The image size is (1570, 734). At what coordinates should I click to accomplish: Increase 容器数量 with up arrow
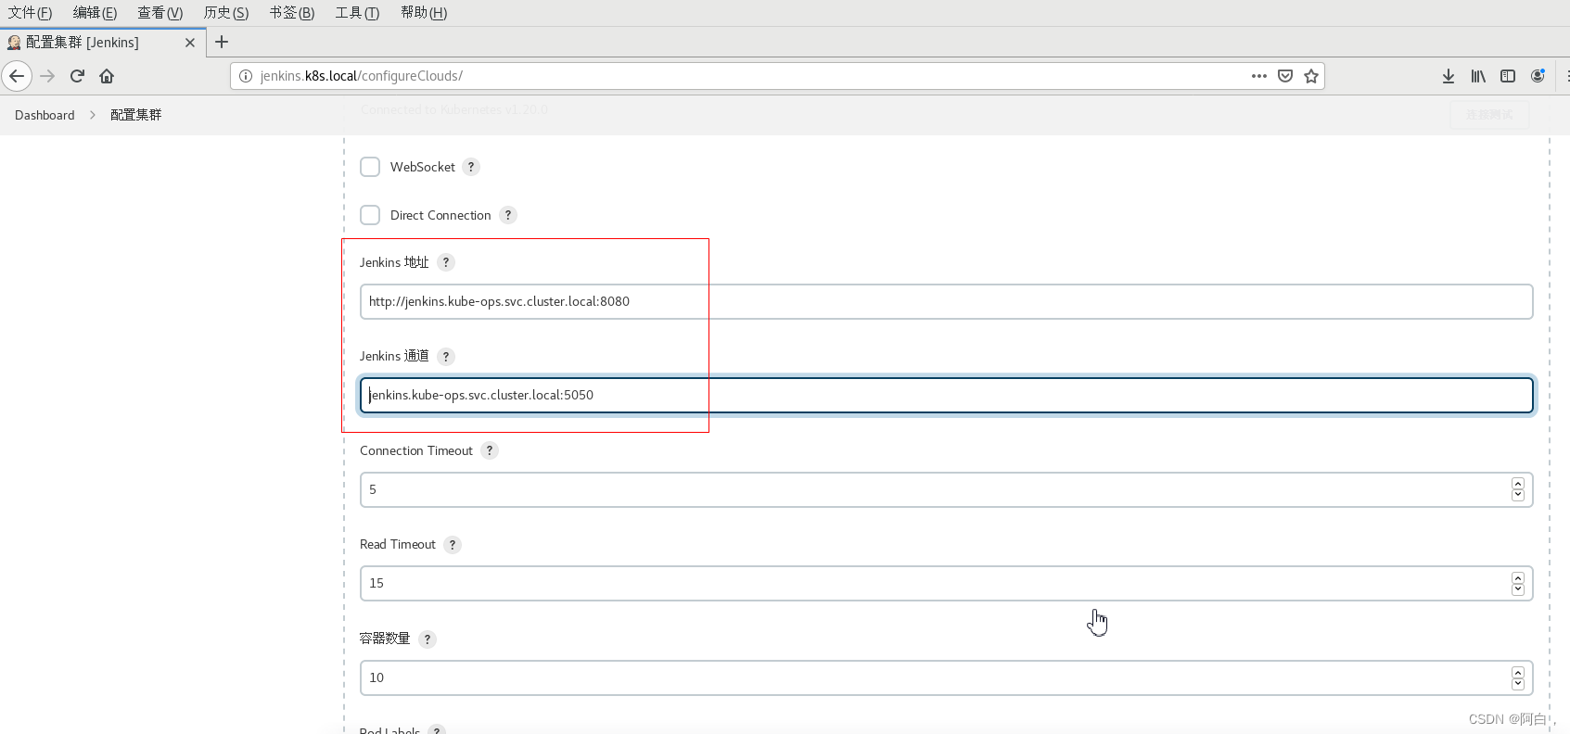[1518, 672]
